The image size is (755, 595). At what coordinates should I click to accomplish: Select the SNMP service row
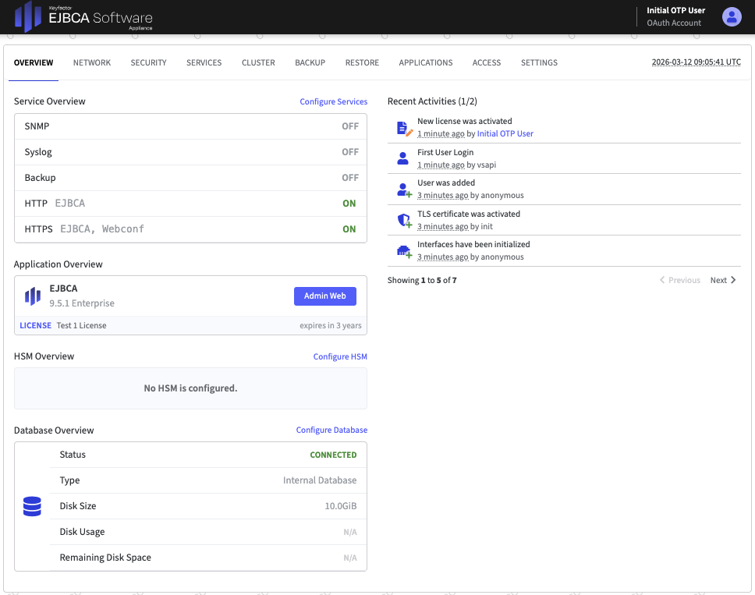pos(190,126)
